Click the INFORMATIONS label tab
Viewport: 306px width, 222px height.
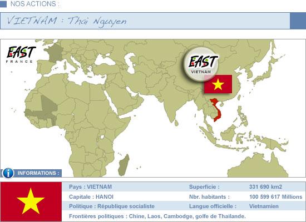38,173
